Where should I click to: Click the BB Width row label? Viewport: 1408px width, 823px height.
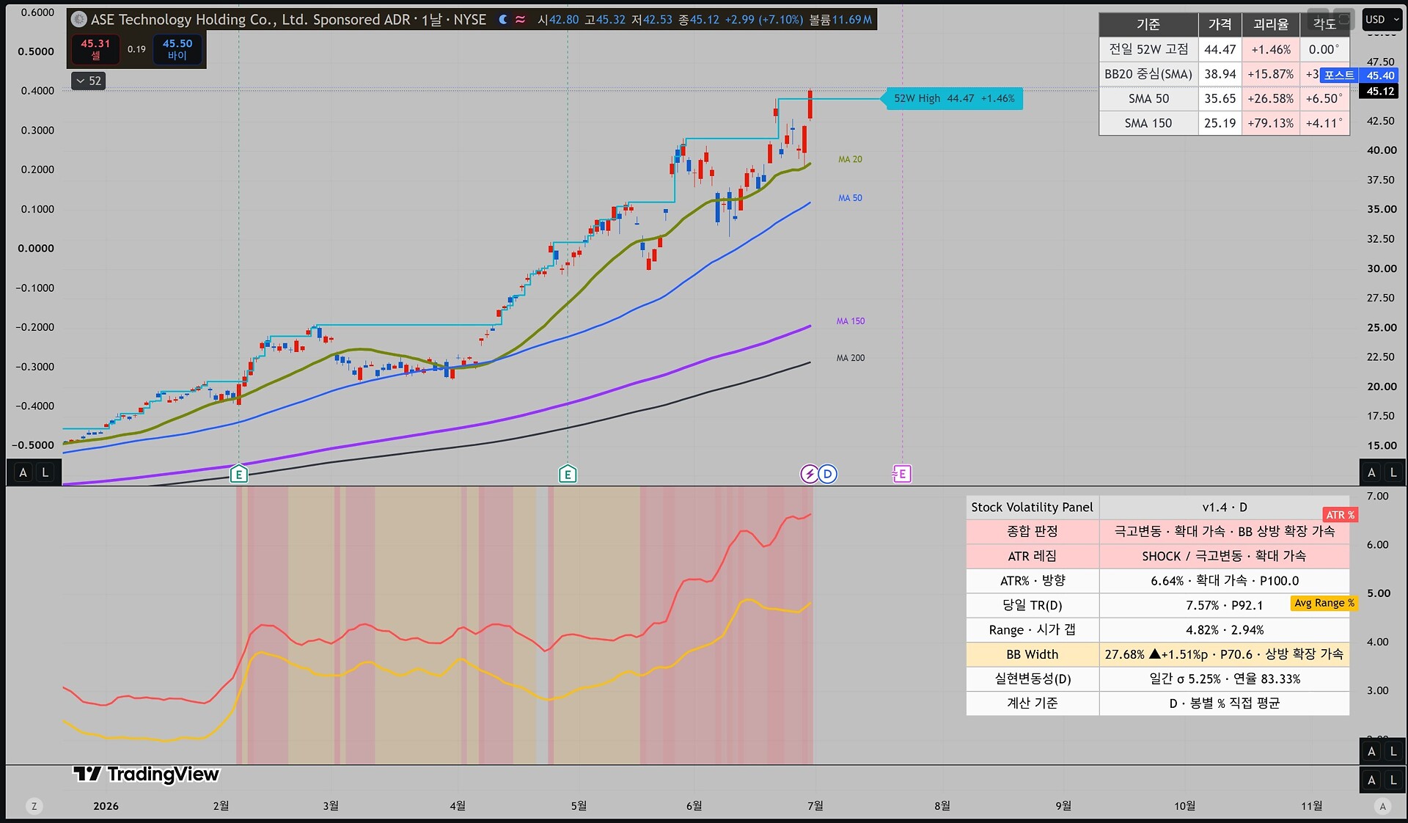(1033, 654)
